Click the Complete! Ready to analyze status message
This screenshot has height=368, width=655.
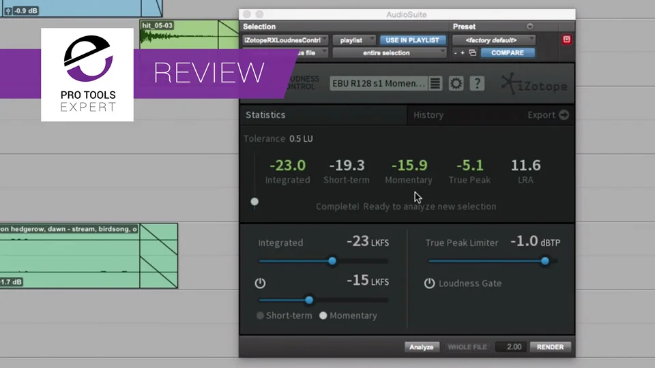[405, 206]
